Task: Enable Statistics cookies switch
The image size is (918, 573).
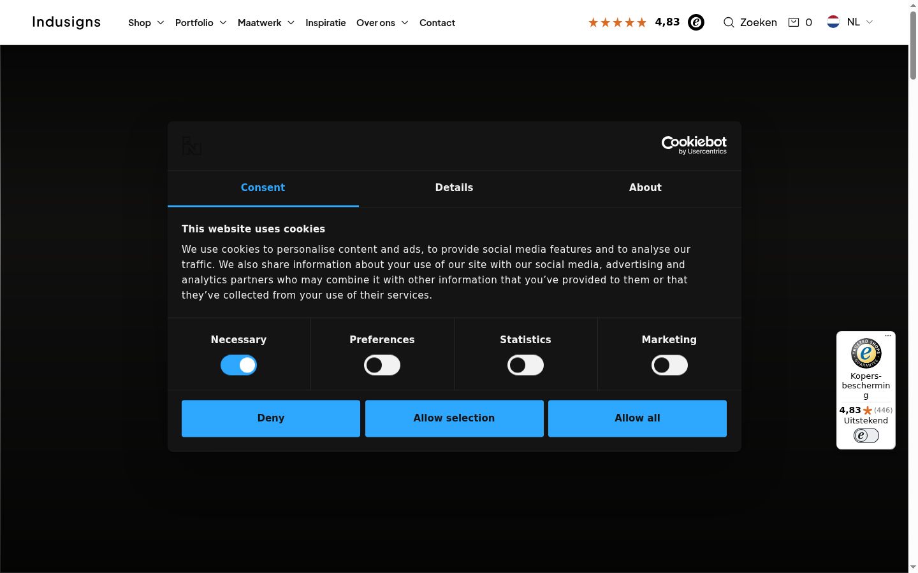Action: coord(525,365)
